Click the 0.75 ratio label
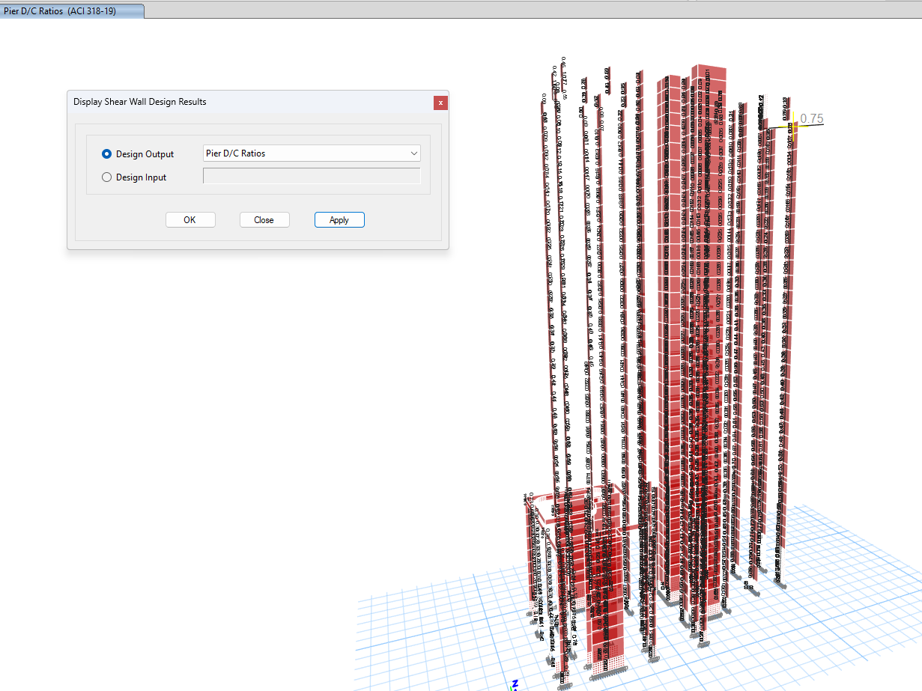The width and height of the screenshot is (922, 691). [x=812, y=119]
